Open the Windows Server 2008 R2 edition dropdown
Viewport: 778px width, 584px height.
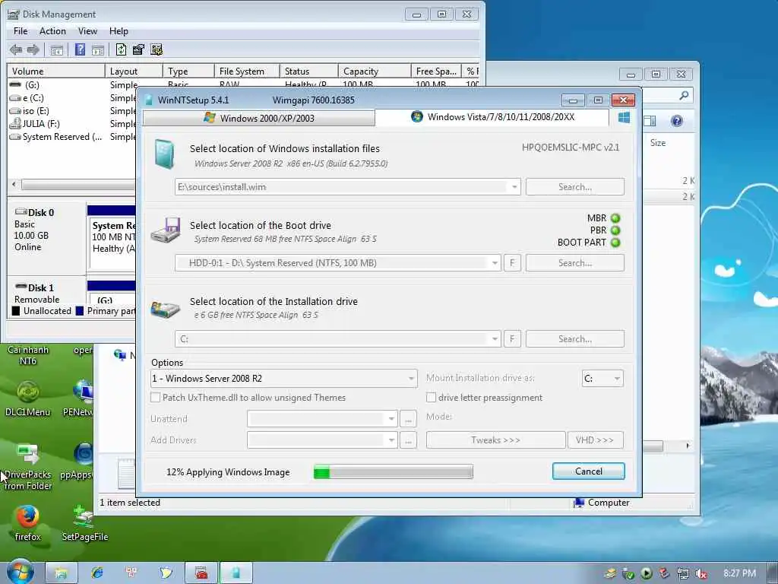[x=411, y=379]
